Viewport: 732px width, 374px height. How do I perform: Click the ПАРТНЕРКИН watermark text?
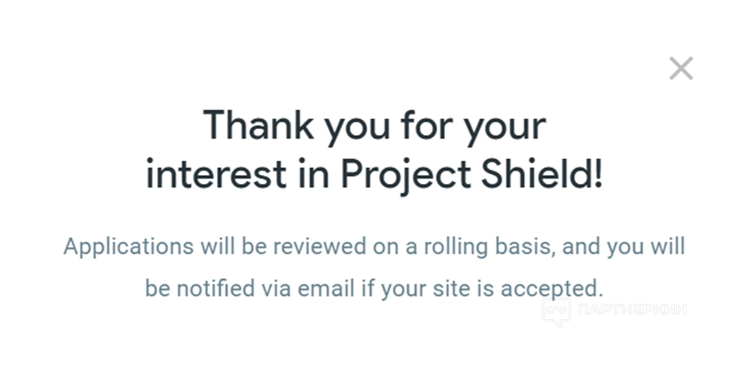coord(632,310)
